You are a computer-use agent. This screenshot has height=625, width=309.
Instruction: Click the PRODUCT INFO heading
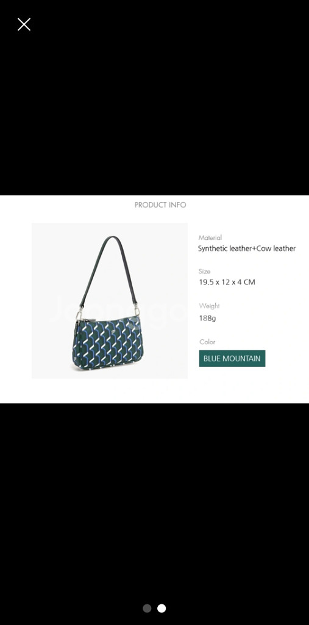pos(160,205)
